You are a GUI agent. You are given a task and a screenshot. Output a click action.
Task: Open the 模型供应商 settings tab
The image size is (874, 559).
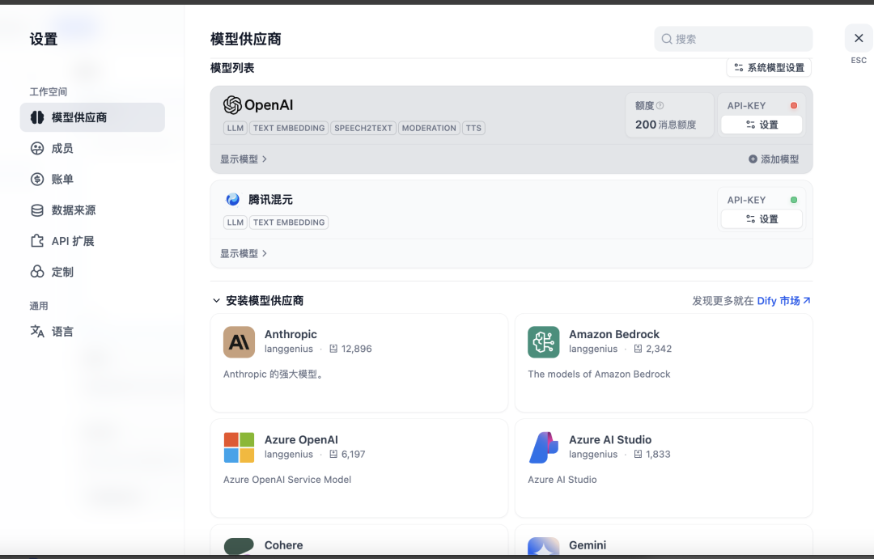point(92,117)
